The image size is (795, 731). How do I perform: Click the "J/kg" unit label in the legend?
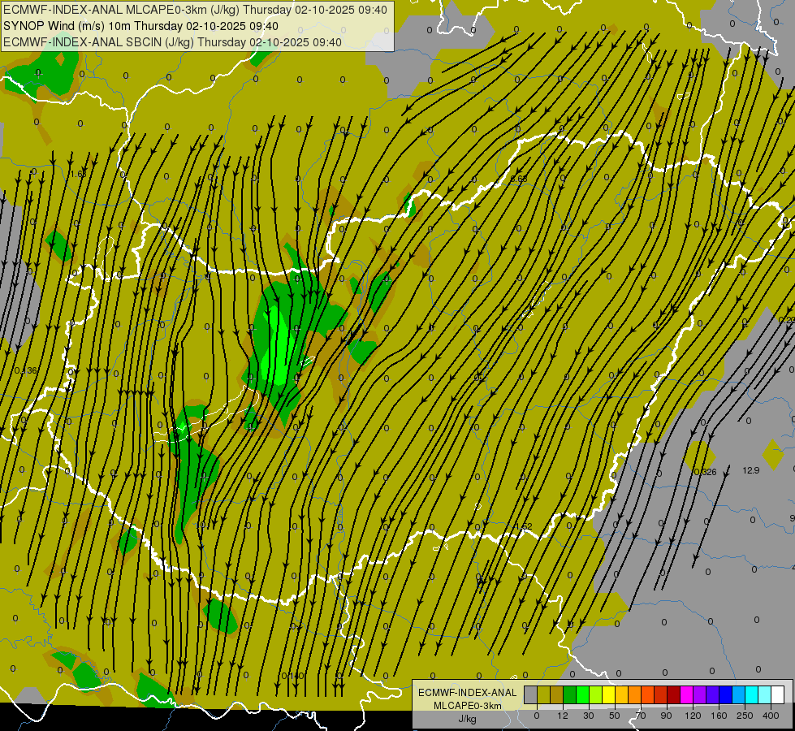(467, 719)
